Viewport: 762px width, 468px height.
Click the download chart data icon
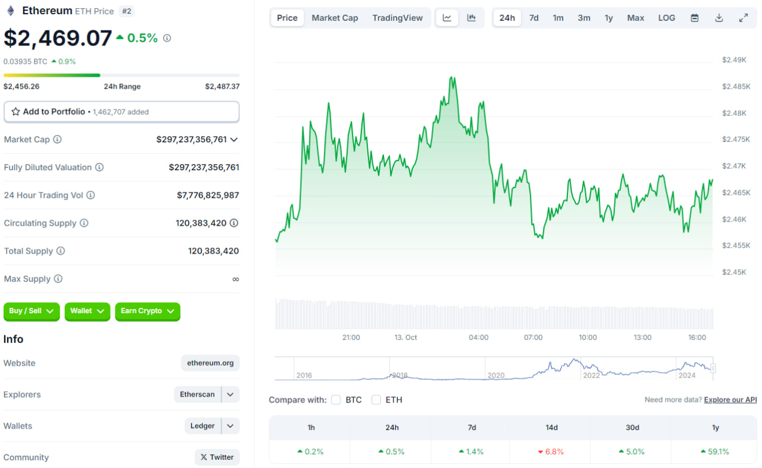click(x=719, y=18)
